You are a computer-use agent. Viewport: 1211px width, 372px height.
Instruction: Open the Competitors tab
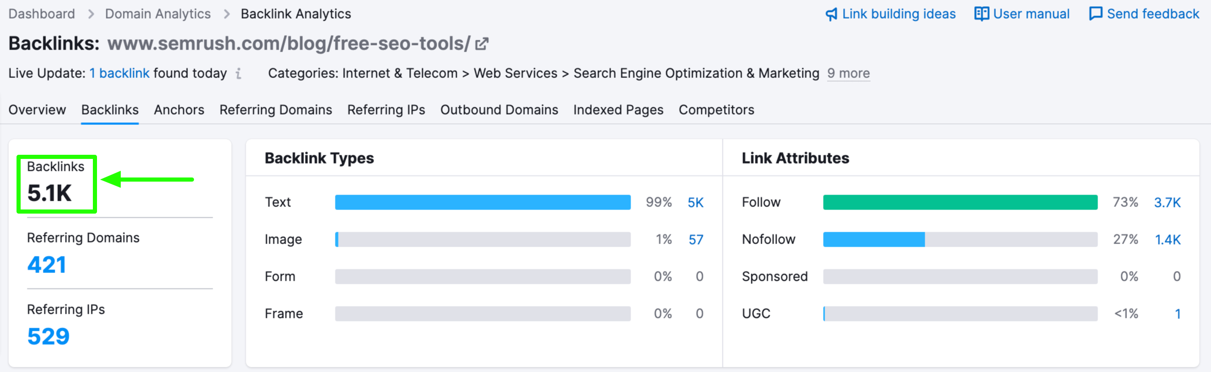(716, 109)
